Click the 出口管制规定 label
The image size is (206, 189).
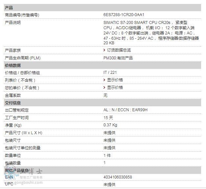tap(17, 110)
